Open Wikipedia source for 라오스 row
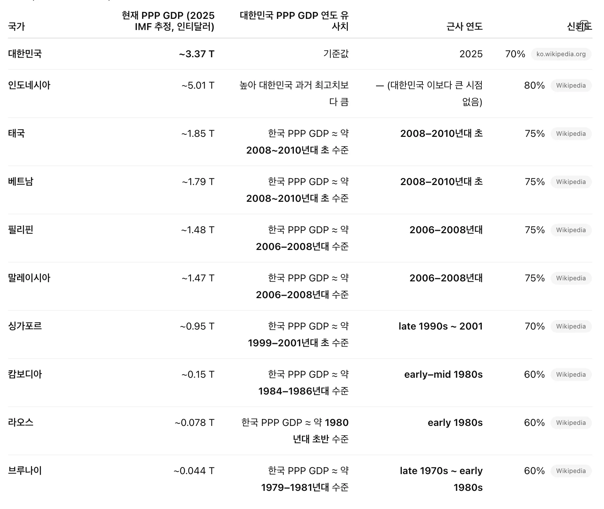This screenshot has width=604, height=509. [570, 423]
